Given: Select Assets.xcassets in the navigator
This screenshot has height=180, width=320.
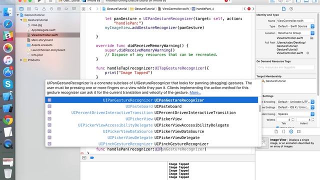Looking at the screenshot, I should 41,45.
